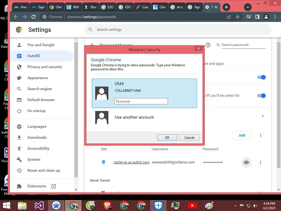Open the tab search/media control icon

coord(248,17)
